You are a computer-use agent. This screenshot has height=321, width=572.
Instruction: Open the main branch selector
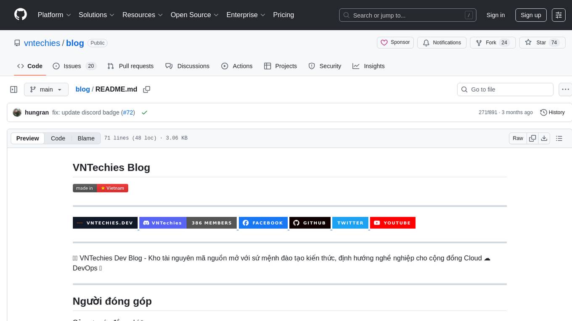point(46,89)
